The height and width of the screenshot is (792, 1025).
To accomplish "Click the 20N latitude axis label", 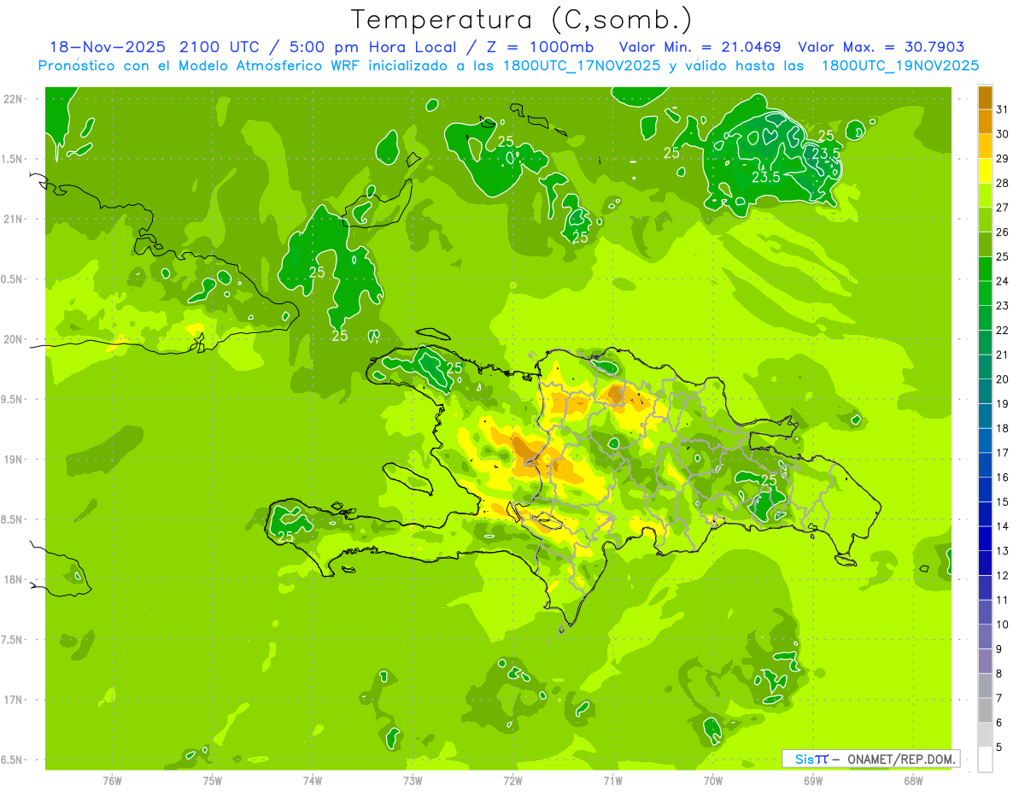I will coord(14,340).
